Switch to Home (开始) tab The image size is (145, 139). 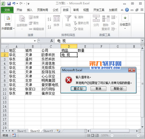(19, 10)
